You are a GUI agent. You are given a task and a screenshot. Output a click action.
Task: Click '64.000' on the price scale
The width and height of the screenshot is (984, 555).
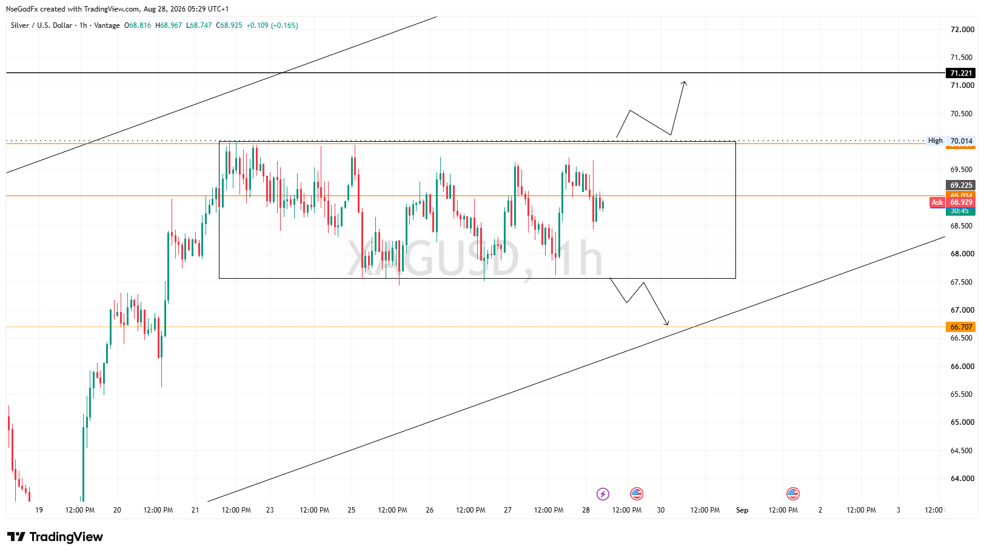point(962,479)
